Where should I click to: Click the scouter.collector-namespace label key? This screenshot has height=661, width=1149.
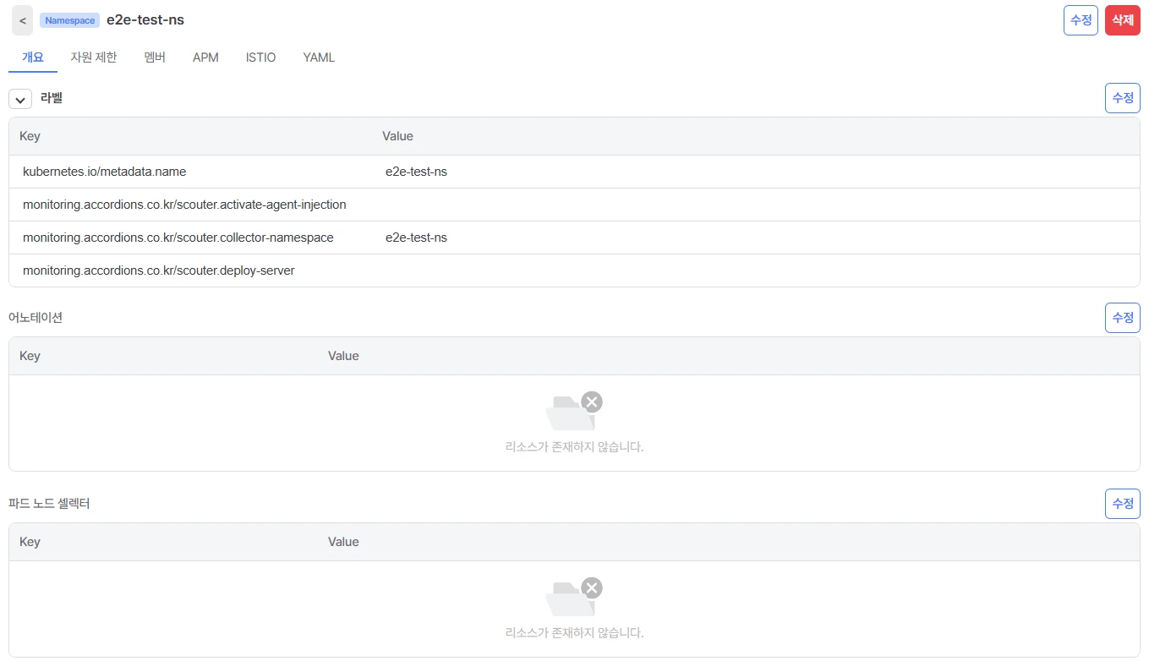178,238
